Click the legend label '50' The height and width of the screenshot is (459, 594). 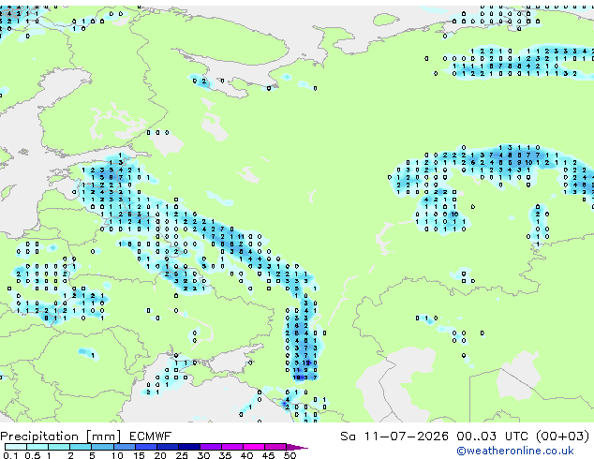click(x=290, y=455)
